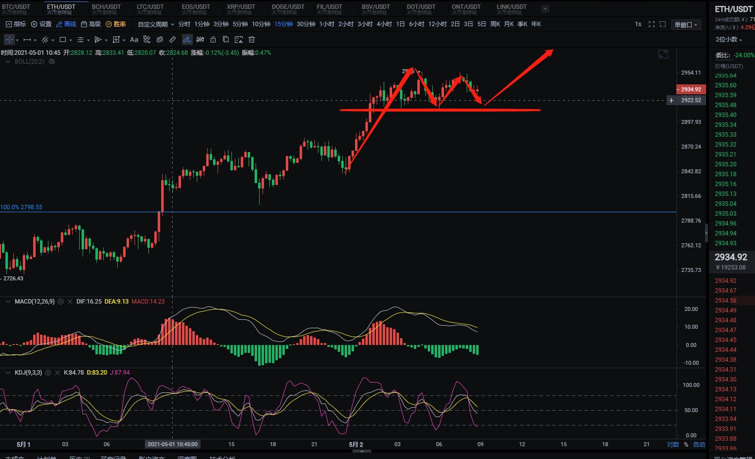Expand the chart using the corner maximize icon
This screenshot has width=755, height=459.
(x=663, y=54)
